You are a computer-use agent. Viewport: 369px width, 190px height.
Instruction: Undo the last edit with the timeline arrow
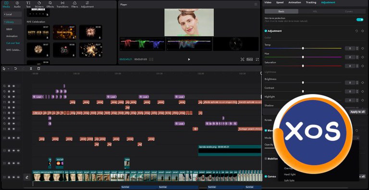[15, 68]
